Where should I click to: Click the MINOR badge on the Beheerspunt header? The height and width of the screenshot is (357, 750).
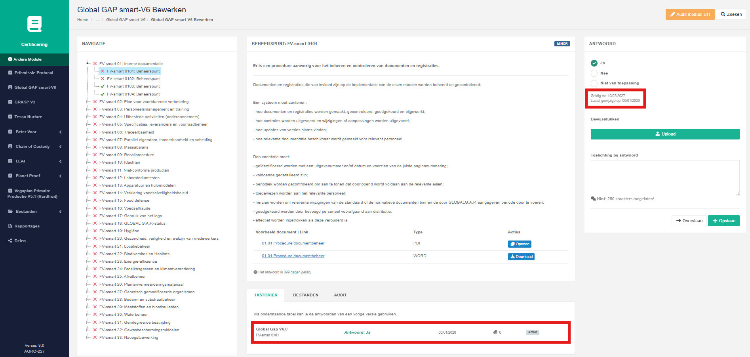562,44
